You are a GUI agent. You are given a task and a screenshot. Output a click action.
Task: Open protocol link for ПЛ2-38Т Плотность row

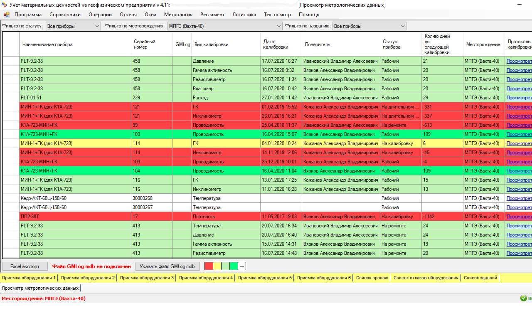click(519, 217)
